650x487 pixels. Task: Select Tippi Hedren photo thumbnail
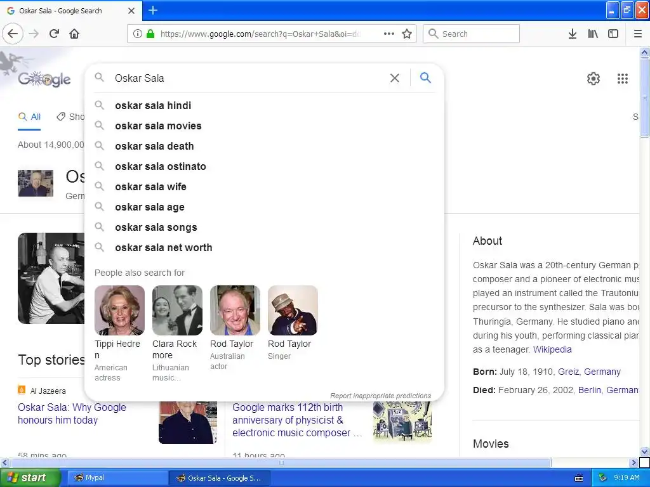119,310
